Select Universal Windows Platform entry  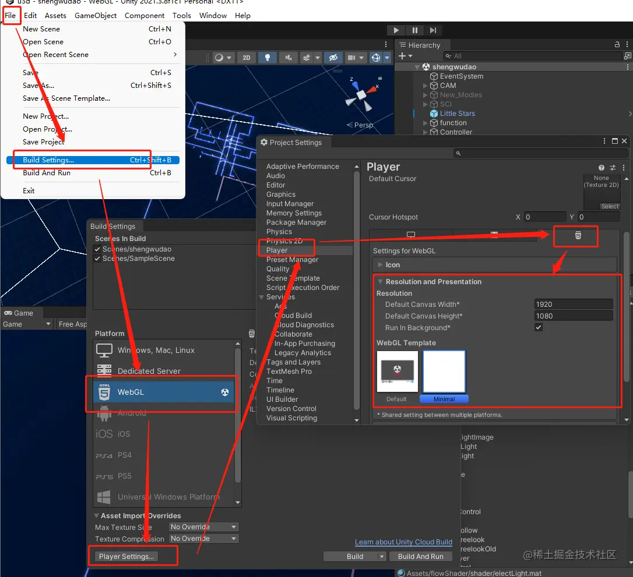[x=164, y=497]
